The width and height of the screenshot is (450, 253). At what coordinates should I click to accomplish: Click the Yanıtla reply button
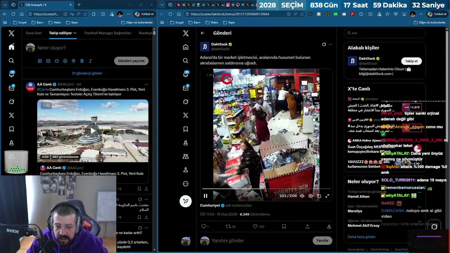pos(322,241)
